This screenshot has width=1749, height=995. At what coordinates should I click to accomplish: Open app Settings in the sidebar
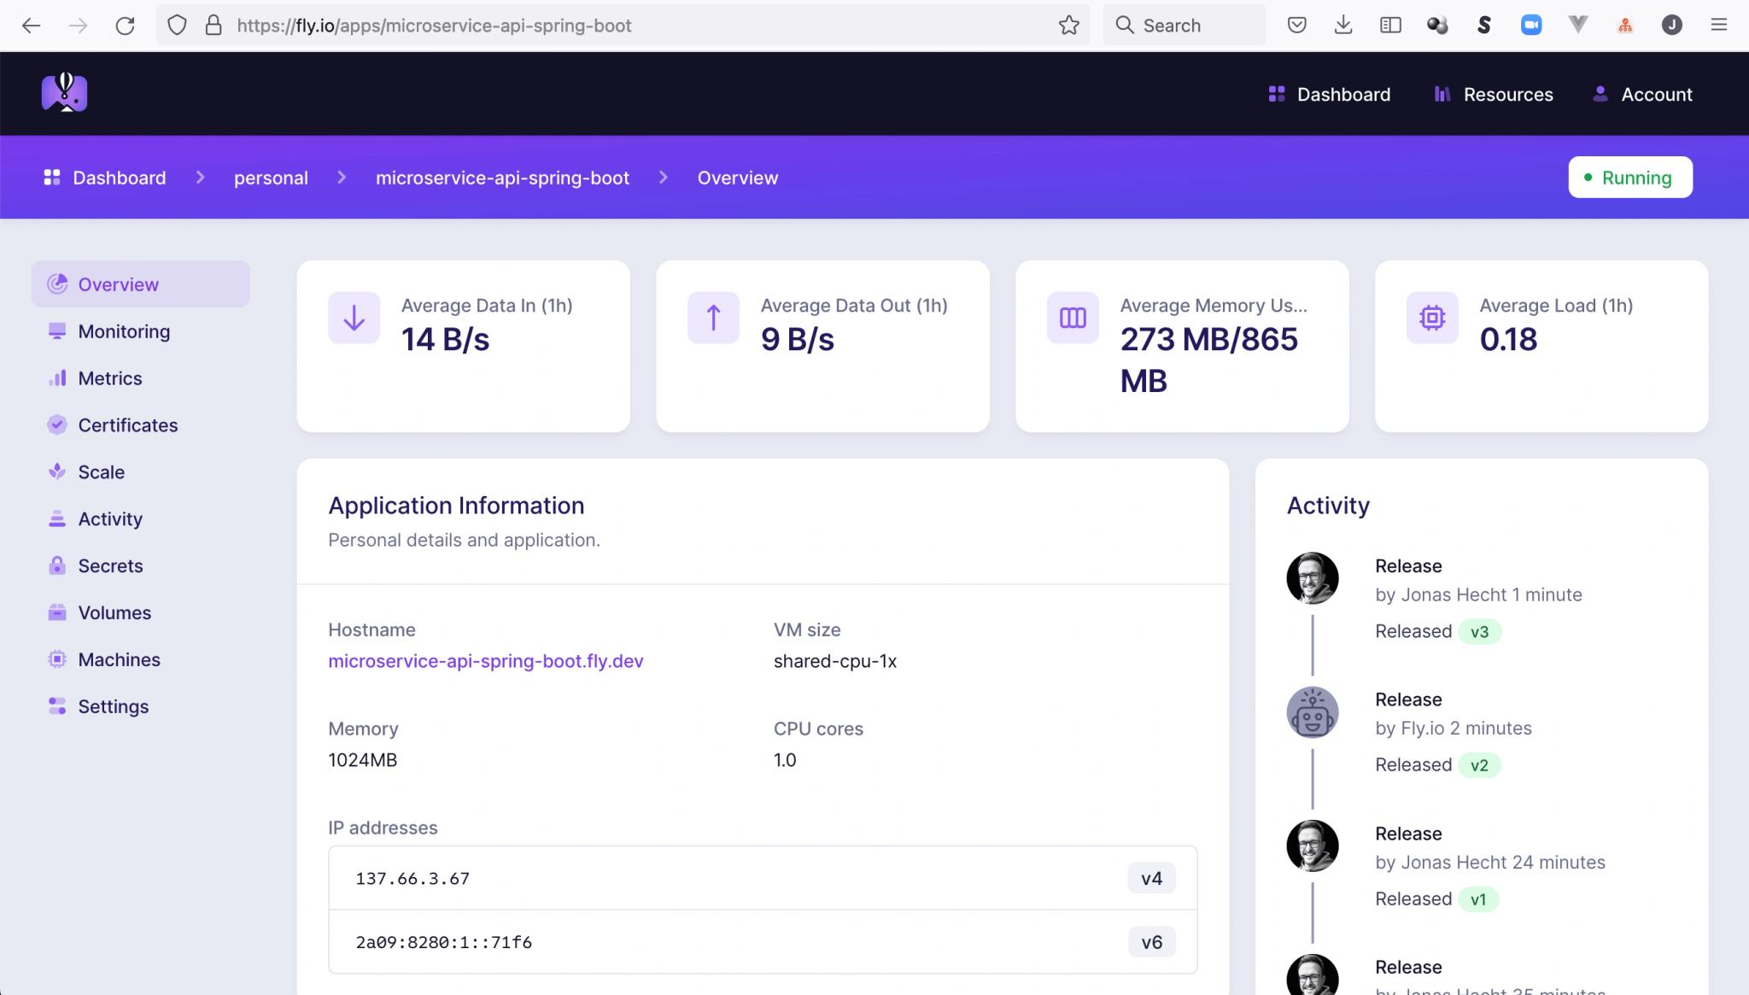point(113,706)
